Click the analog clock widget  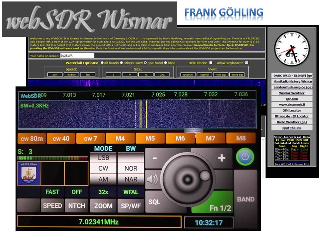291,49
